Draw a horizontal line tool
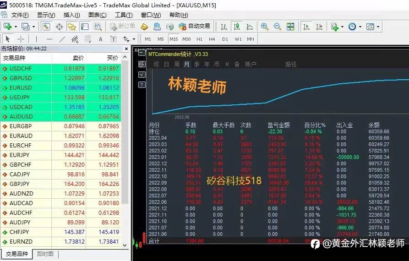The height and width of the screenshot is (261, 409). (x=49, y=39)
